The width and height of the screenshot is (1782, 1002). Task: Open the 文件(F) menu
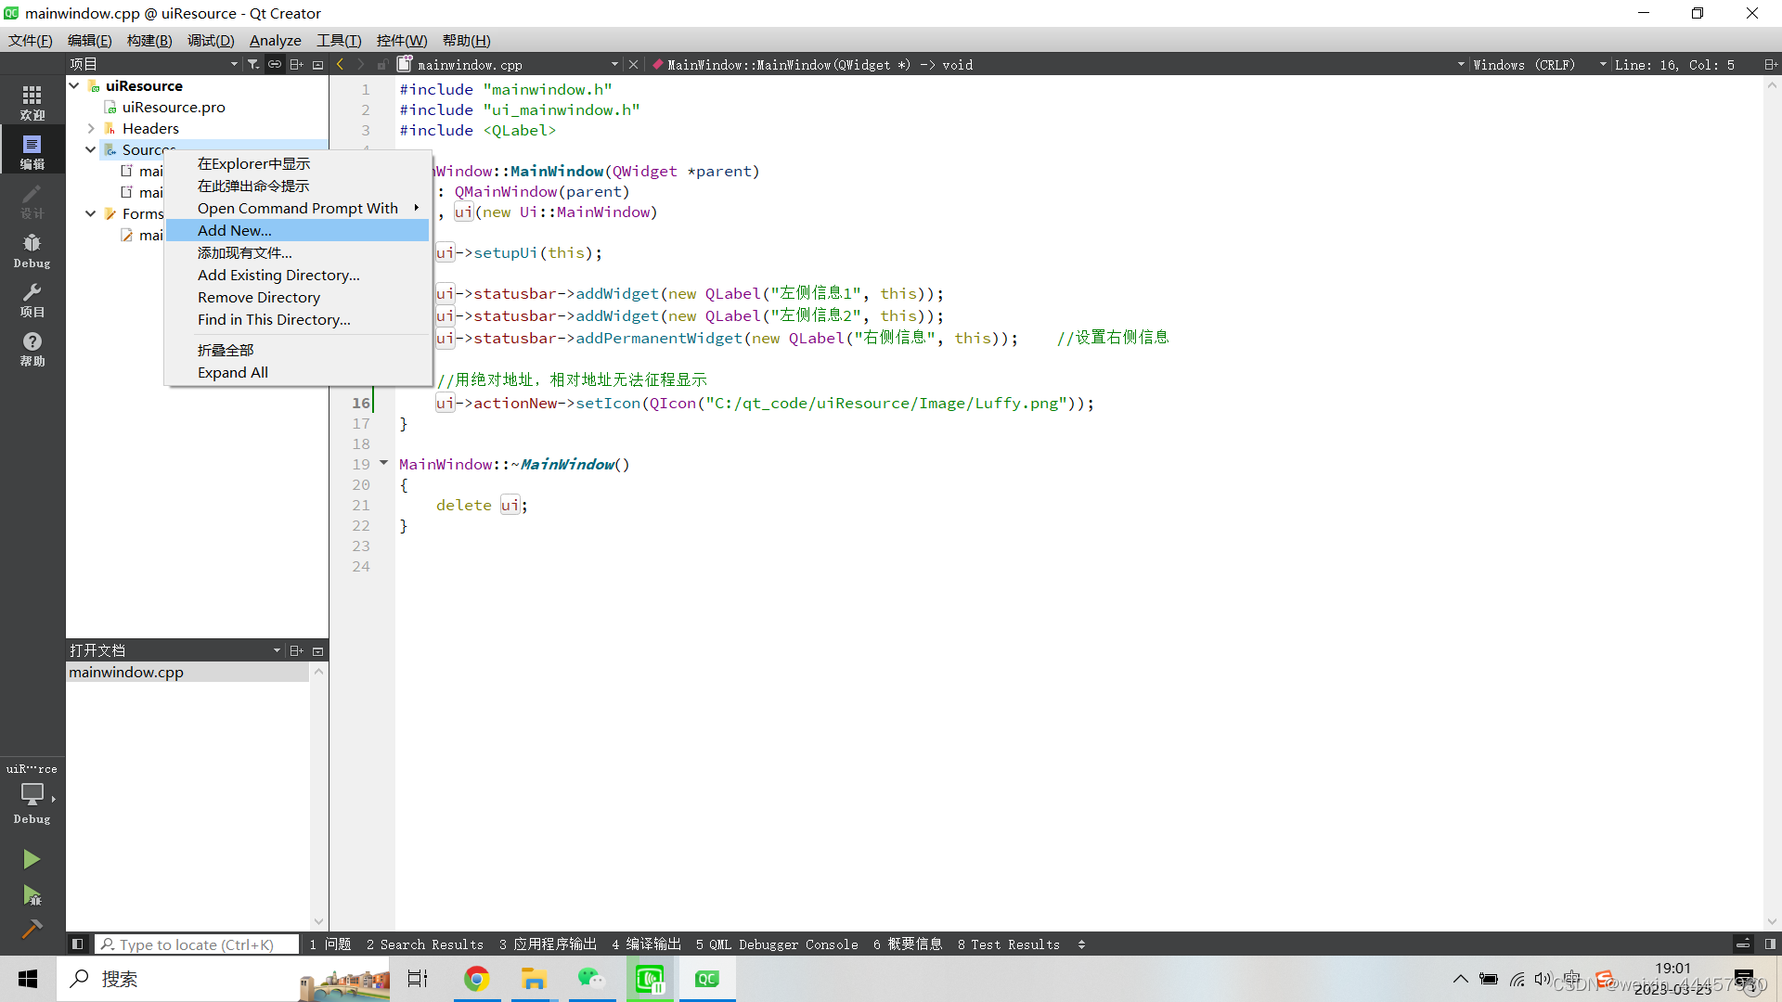click(x=30, y=40)
